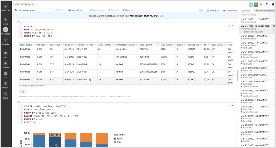Screen dimensions: 276x148
Task: Open the Comments panel
Action: [230, 11]
